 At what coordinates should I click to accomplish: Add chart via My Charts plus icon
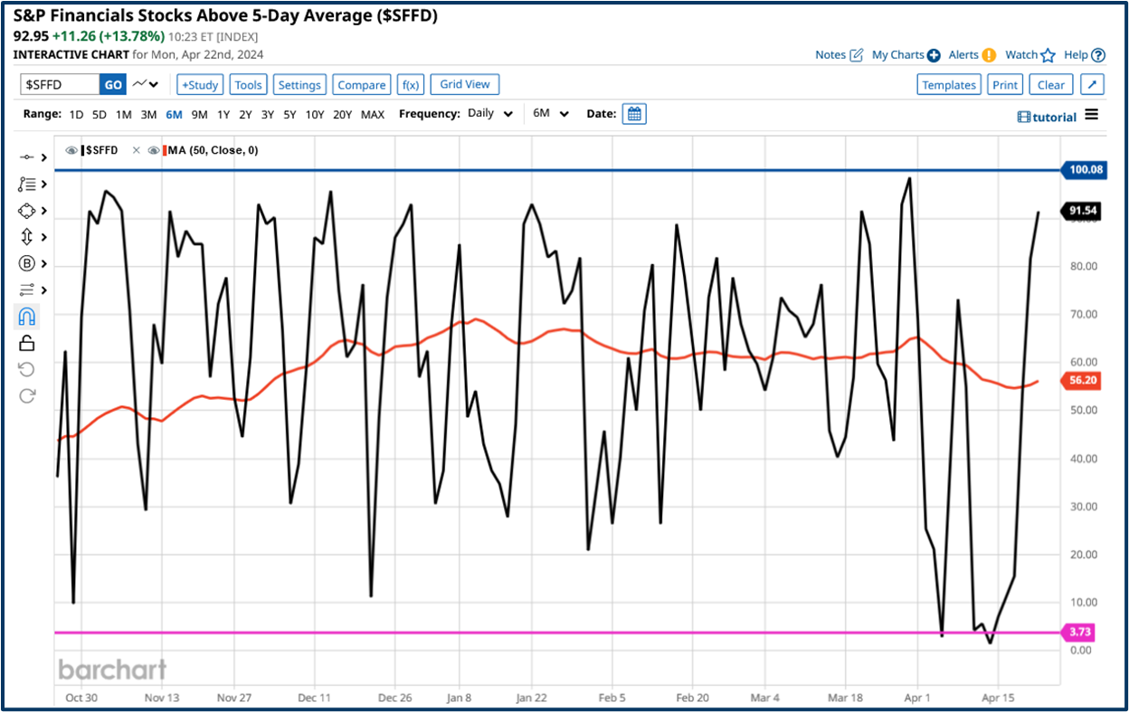[x=935, y=54]
